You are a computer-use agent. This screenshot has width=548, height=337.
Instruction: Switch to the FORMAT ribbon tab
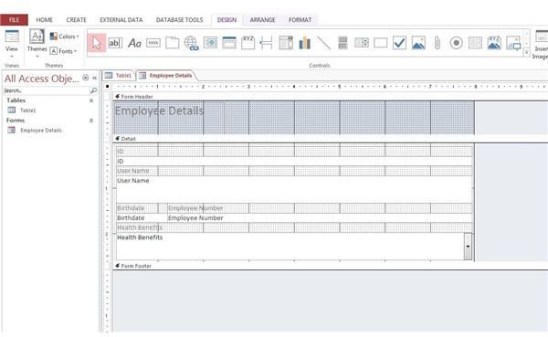pos(300,20)
